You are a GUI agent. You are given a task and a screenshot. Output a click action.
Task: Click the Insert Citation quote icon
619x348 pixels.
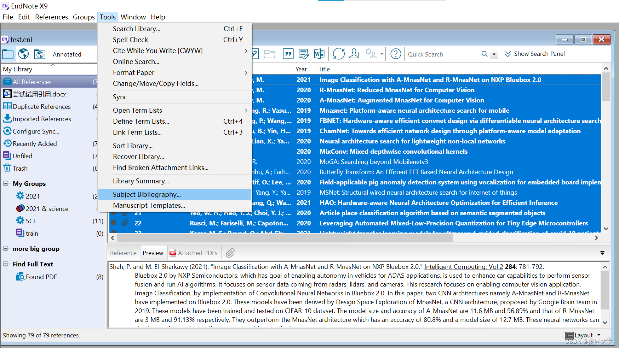pos(288,54)
